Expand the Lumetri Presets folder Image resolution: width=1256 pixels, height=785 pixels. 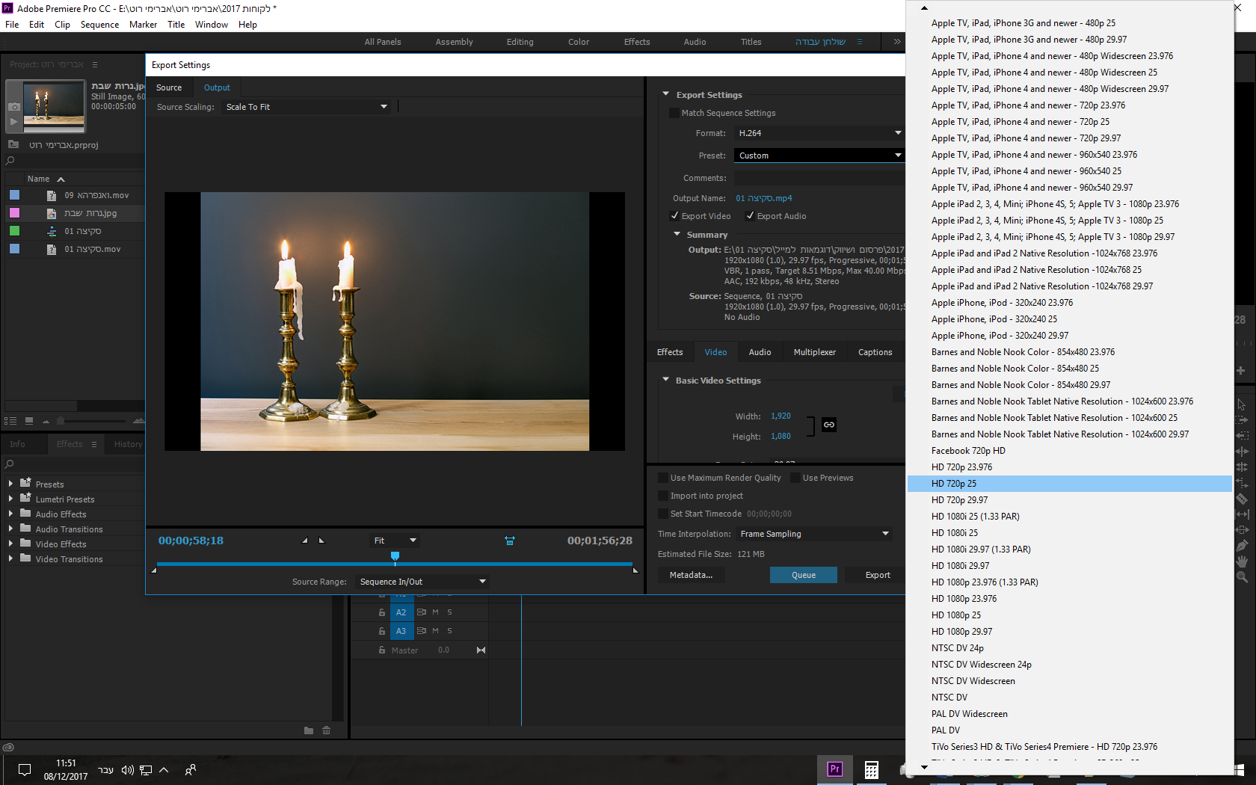(x=10, y=499)
